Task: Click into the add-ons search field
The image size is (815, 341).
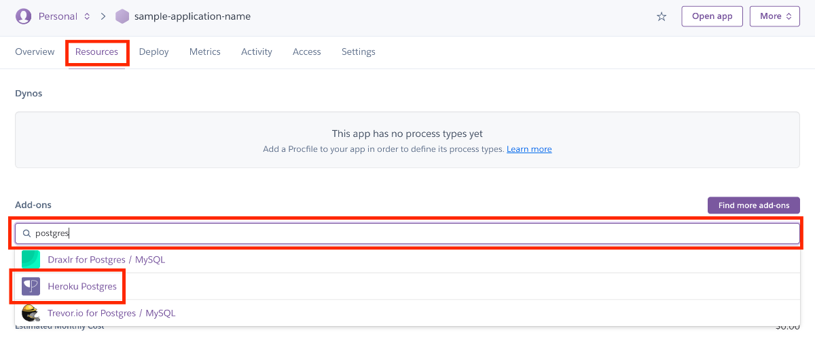Action: tap(407, 233)
